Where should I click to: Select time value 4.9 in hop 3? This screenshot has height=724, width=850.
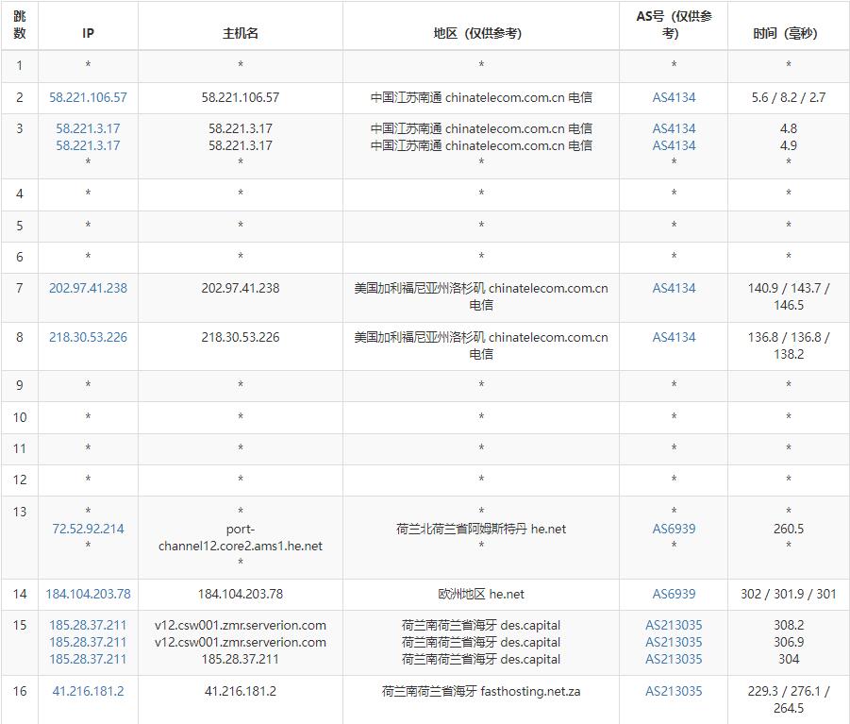pos(788,145)
